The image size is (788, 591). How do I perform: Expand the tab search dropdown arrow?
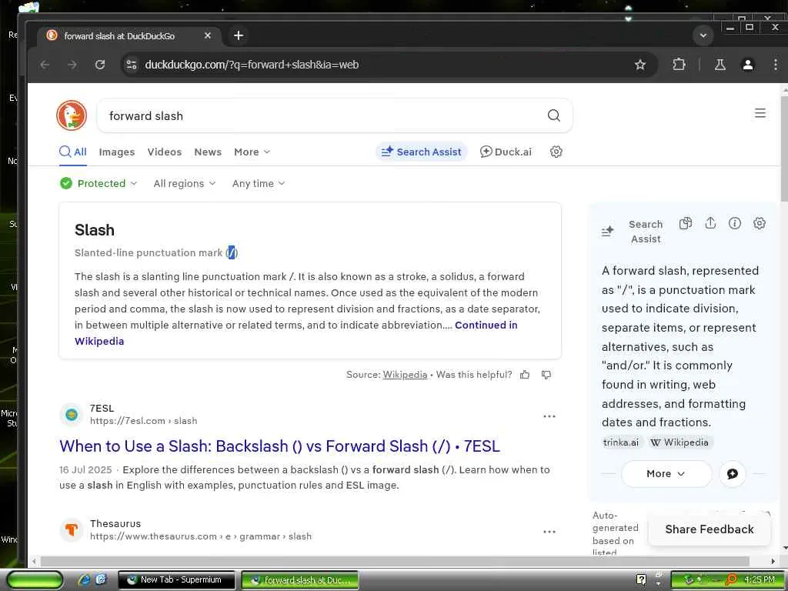(x=703, y=35)
